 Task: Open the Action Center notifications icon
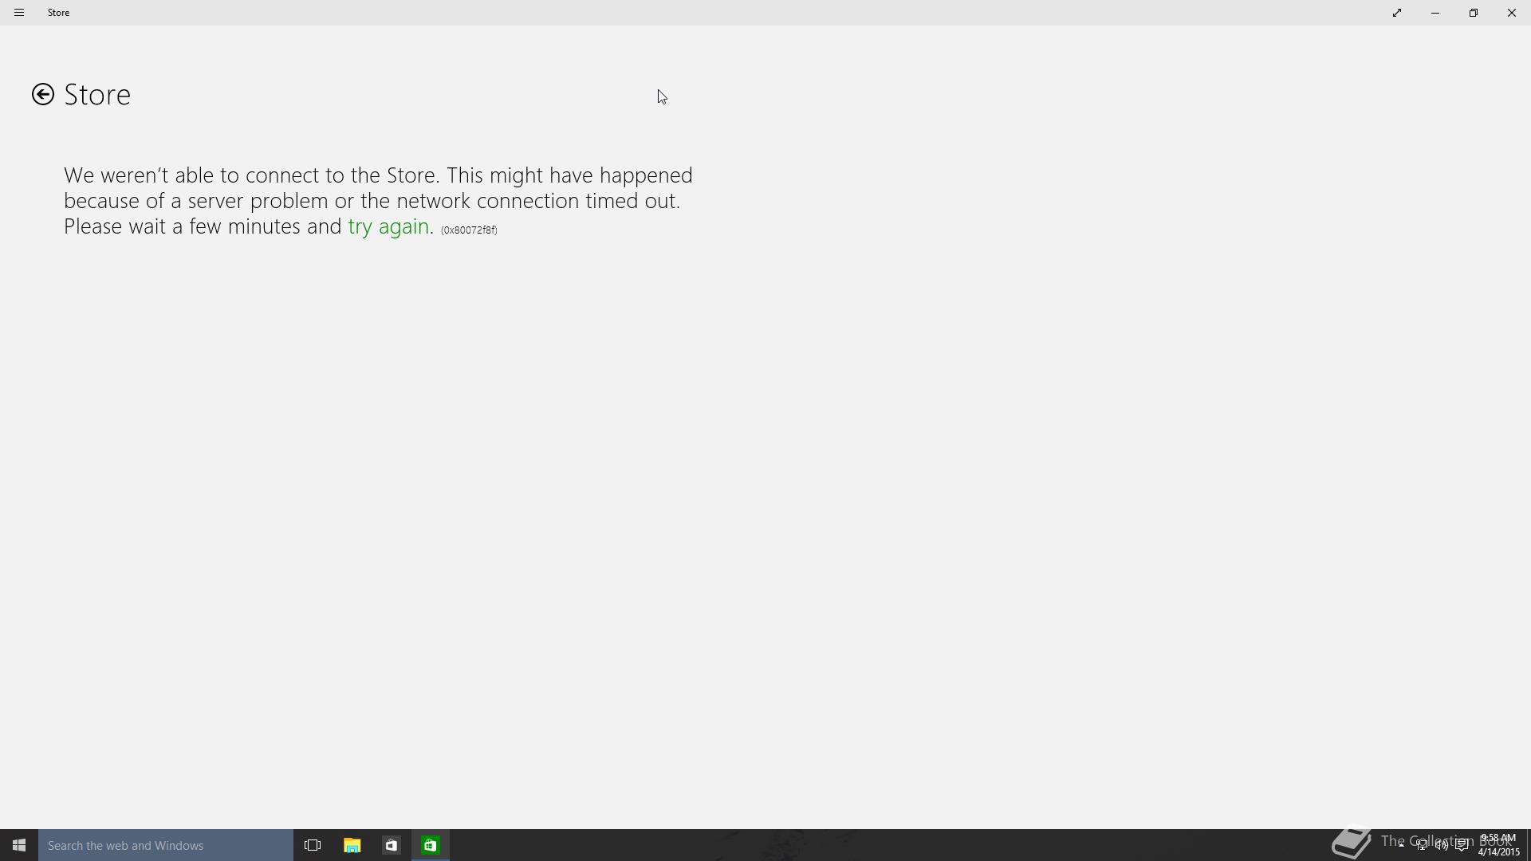click(x=1462, y=845)
